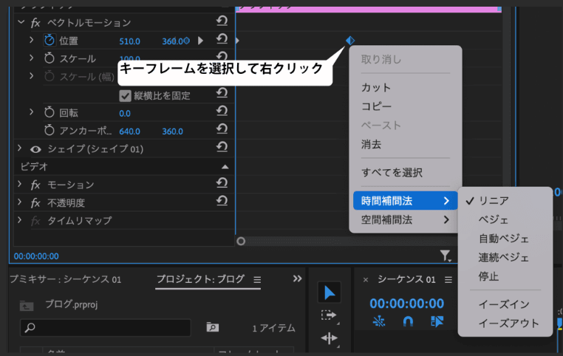The width and height of the screenshot is (563, 356).
Task: Toggle the スケール stopwatch animation
Action: coord(50,58)
